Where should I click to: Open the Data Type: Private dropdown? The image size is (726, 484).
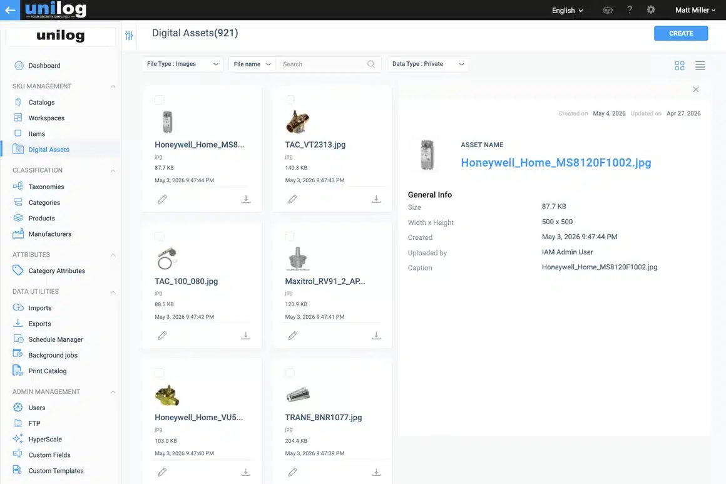(x=428, y=64)
